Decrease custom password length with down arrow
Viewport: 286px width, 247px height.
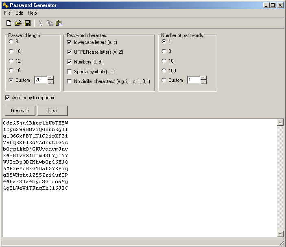(50, 82)
